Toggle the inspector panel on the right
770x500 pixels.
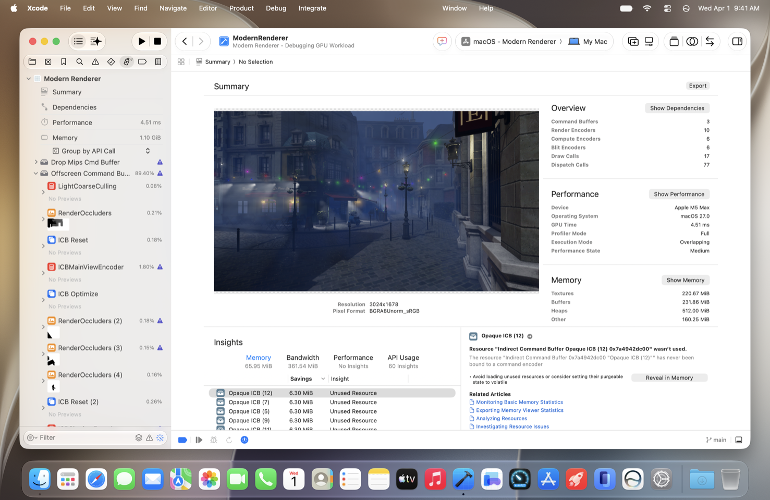737,41
